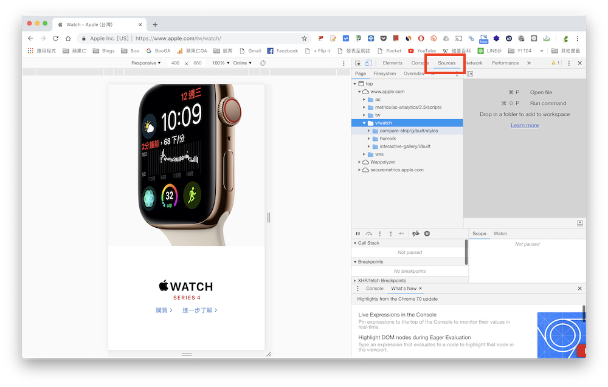Switch to the Elements tab
Screen dimensions: 608x387
coord(392,63)
